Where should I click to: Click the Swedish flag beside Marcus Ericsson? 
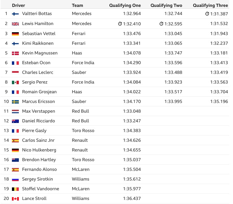(x=15, y=102)
